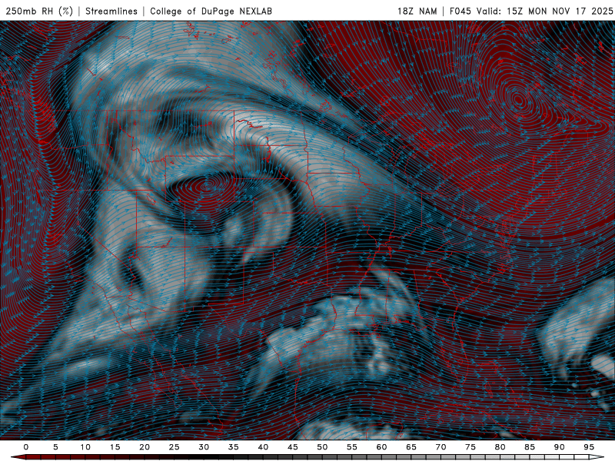The width and height of the screenshot is (615, 461).
Task: Click "College of DuPage NEXLAB" text
Action: coord(211,11)
